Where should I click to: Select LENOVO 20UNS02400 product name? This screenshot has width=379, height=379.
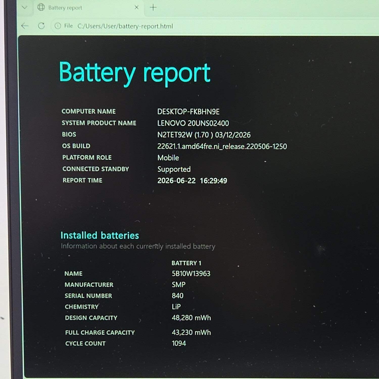(x=193, y=123)
